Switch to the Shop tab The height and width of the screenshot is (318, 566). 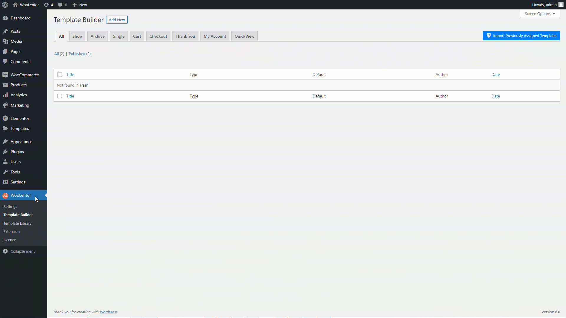[x=77, y=36]
